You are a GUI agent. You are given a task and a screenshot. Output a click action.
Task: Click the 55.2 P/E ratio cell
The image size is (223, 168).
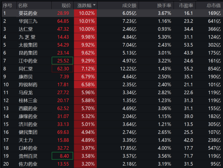point(189,69)
